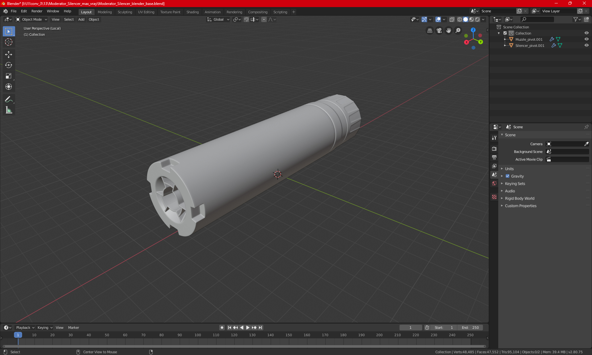Toggle X-ray display

pyautogui.click(x=452, y=19)
